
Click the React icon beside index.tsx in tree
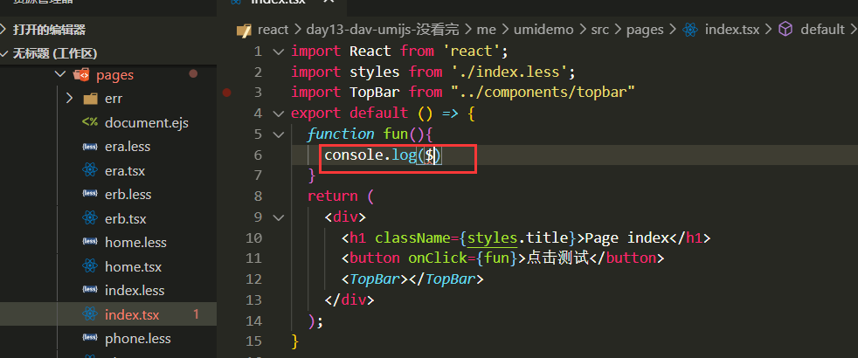coord(90,314)
